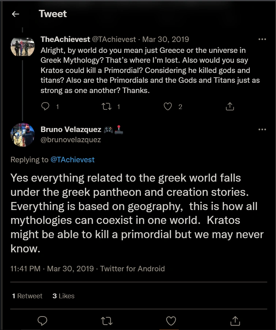Click the Twitter for Android source label
Image resolution: width=276 pixels, height=330 pixels.
click(x=132, y=269)
